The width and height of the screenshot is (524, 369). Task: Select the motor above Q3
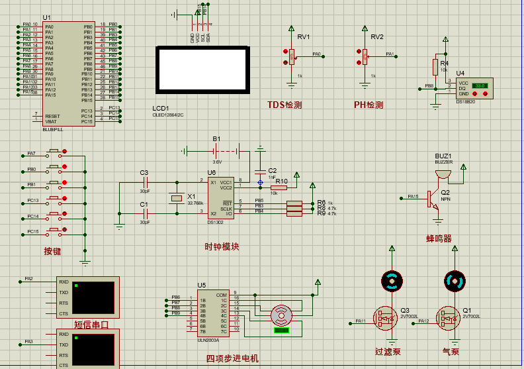pos(392,281)
